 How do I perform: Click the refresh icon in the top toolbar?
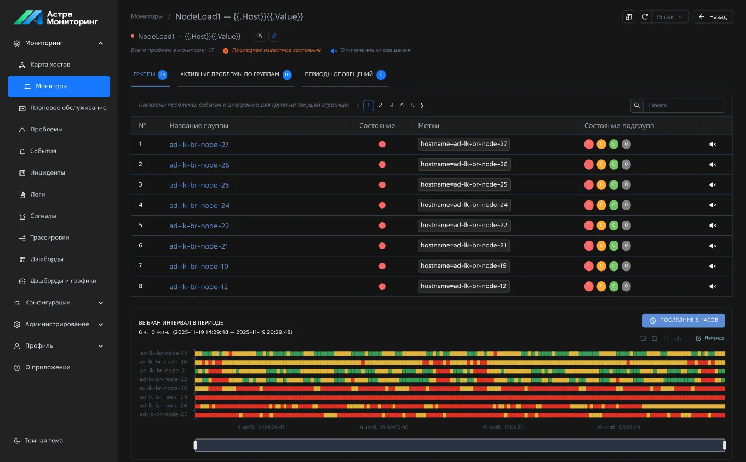coord(645,17)
